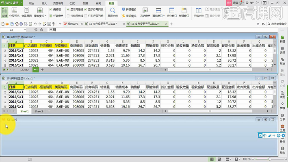Screen dimensions: 288x162
Task: Toggle 同步滚动 synchronous scrolling
Action: click(x=212, y=9)
